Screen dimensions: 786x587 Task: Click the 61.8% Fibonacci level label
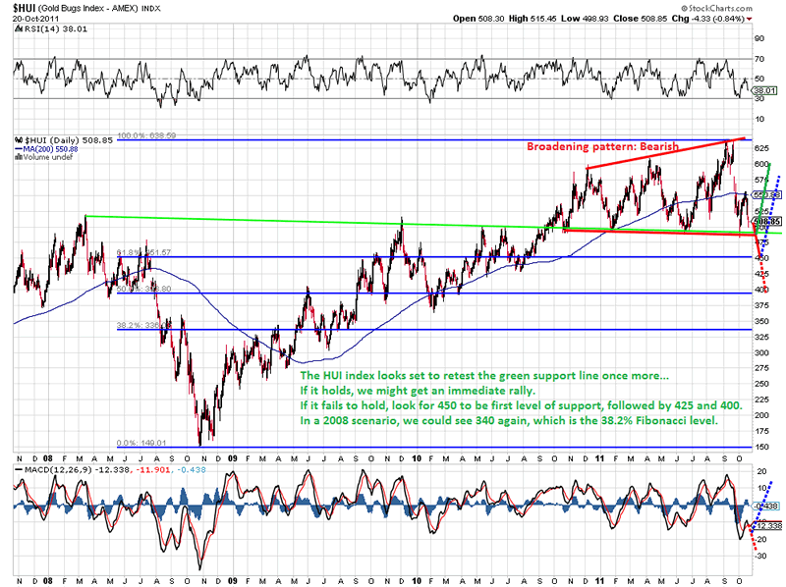(x=135, y=252)
